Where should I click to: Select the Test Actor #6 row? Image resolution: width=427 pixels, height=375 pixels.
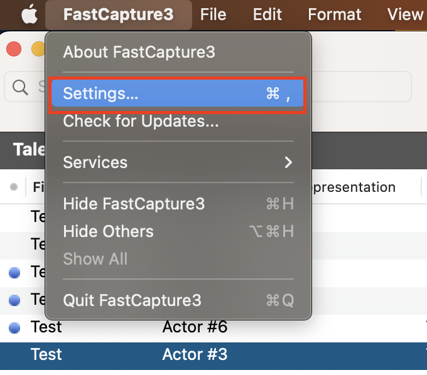[195, 327]
